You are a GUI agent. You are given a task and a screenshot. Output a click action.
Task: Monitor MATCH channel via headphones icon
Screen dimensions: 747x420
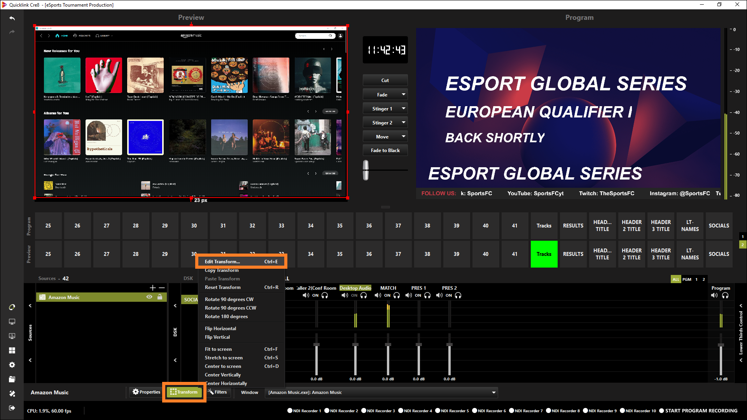pyautogui.click(x=397, y=296)
